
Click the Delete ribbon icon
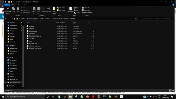tap(44, 10)
